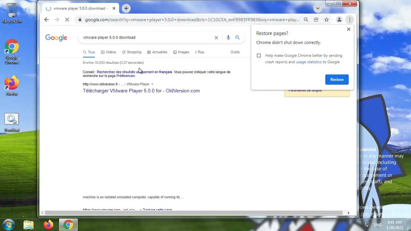The height and width of the screenshot is (231, 411).
Task: Click the horizontal scrollbar track
Action: [x=194, y=213]
